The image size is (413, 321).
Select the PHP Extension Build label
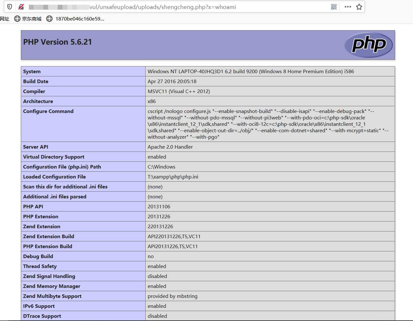tap(47, 246)
